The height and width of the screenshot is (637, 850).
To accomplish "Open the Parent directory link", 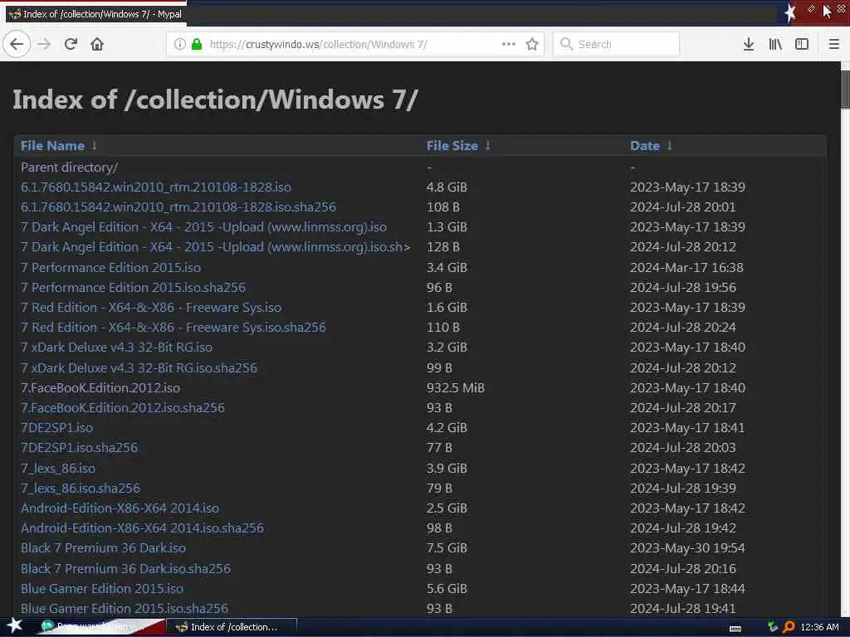I will tap(70, 168).
